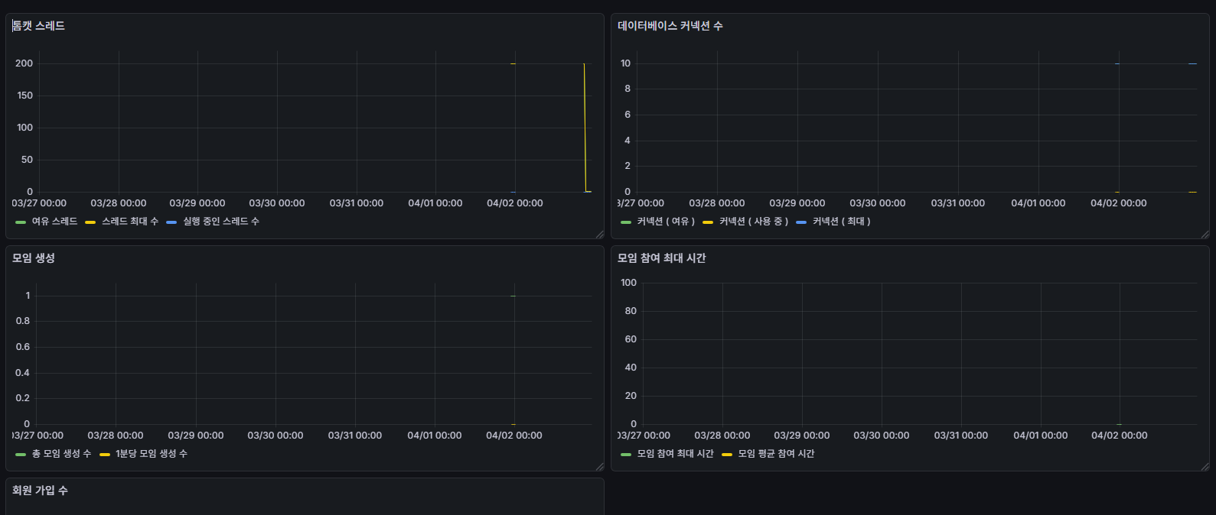Viewport: 1216px width, 515px height.
Task: Open the 톰캣 스레드 panel title
Action: pos(38,26)
